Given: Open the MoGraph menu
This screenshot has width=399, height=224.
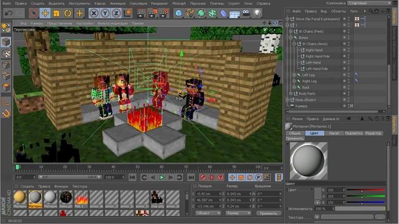Looking at the screenshot, I should (x=179, y=4).
